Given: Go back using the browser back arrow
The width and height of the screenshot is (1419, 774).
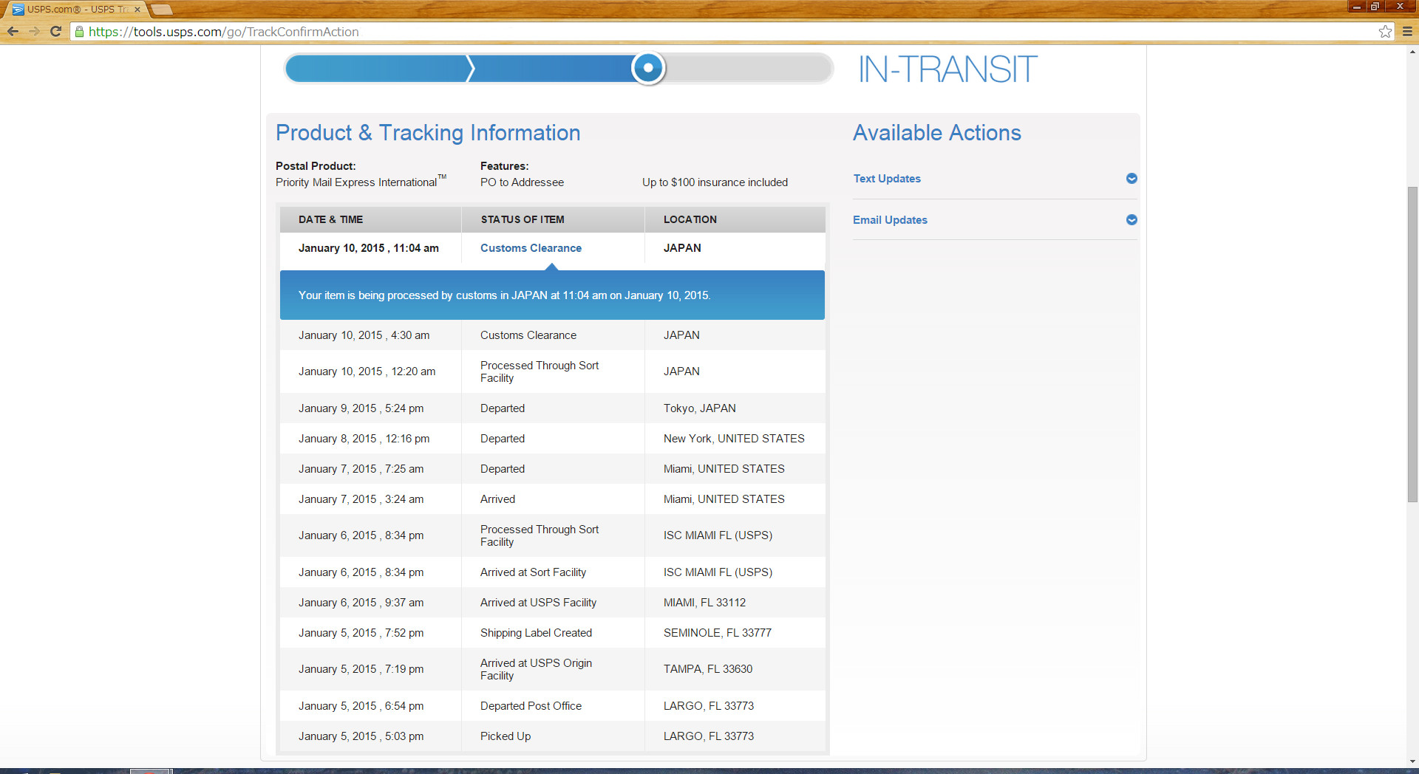Looking at the screenshot, I should 13,32.
